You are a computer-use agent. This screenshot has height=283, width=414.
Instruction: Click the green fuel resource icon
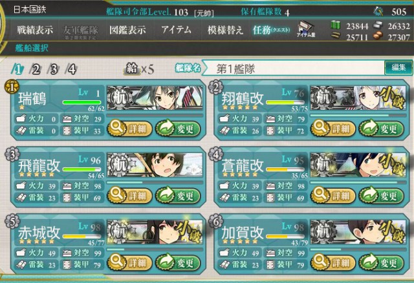click(x=336, y=25)
